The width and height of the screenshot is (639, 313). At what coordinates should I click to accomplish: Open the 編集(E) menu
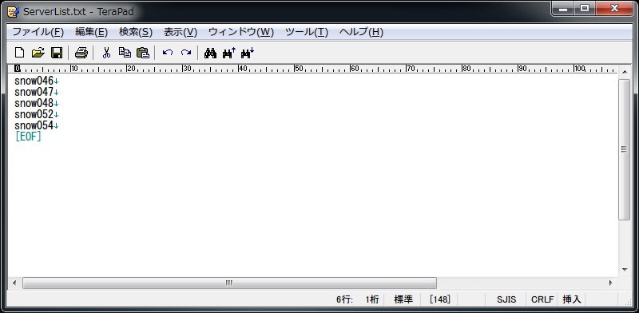(x=91, y=32)
